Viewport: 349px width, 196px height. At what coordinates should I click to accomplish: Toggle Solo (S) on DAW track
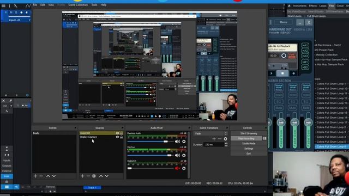point(16,13)
